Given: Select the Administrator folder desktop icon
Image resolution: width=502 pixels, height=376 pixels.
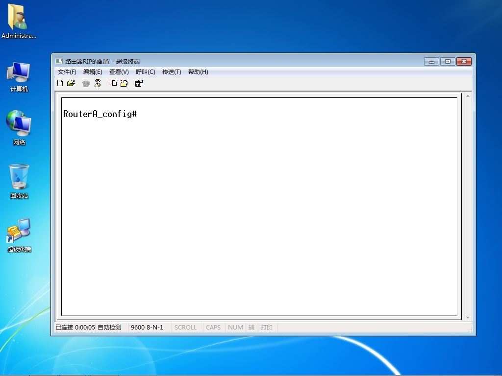Looking at the screenshot, I should point(19,21).
